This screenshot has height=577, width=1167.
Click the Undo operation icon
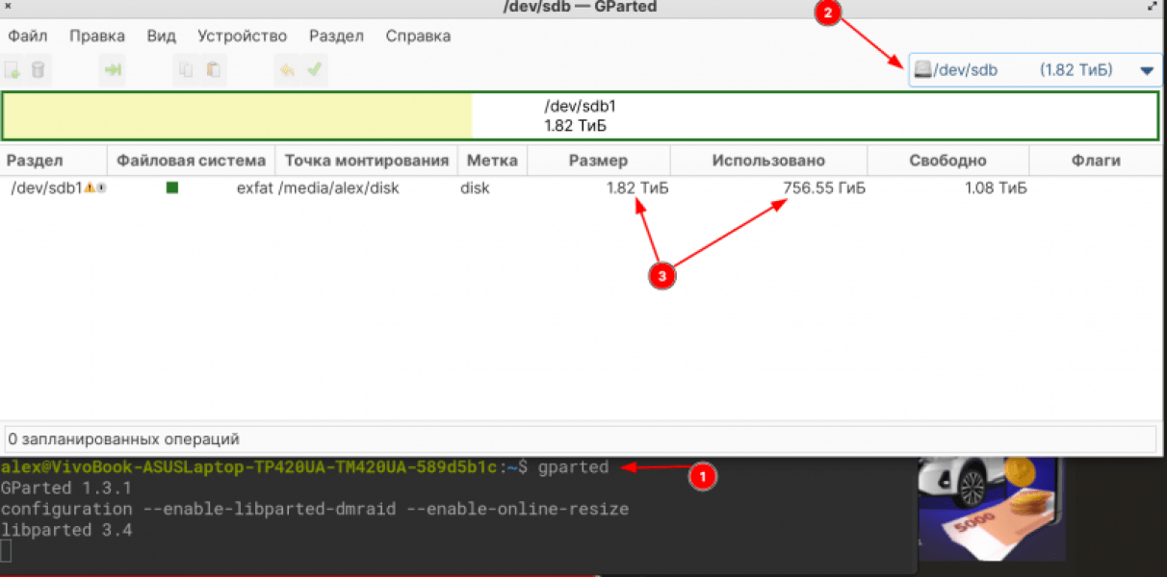point(286,69)
